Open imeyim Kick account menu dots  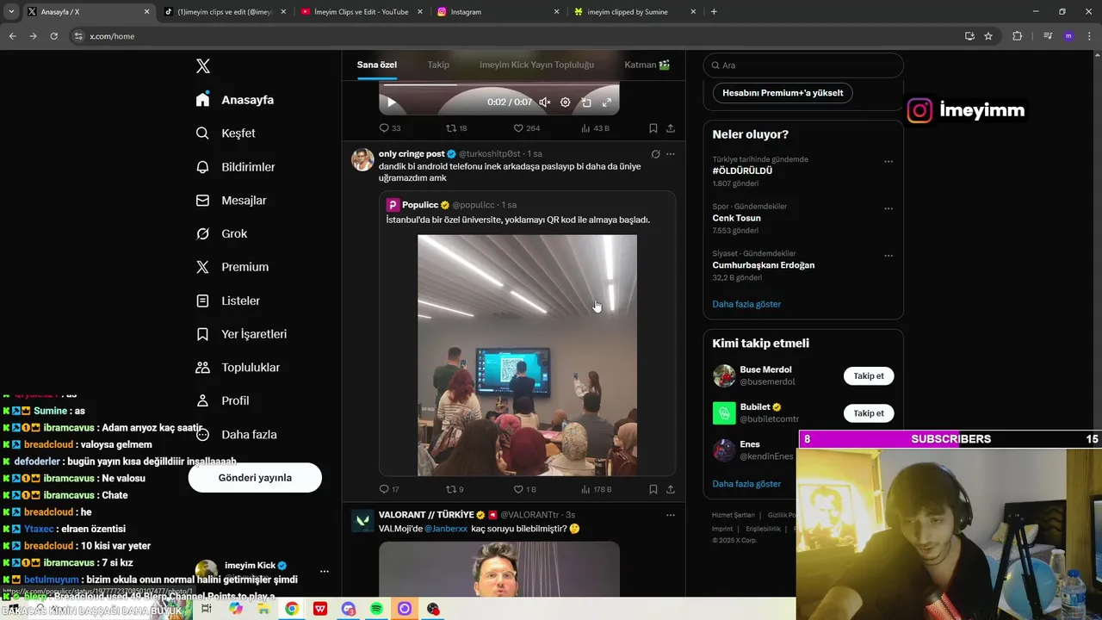[325, 571]
